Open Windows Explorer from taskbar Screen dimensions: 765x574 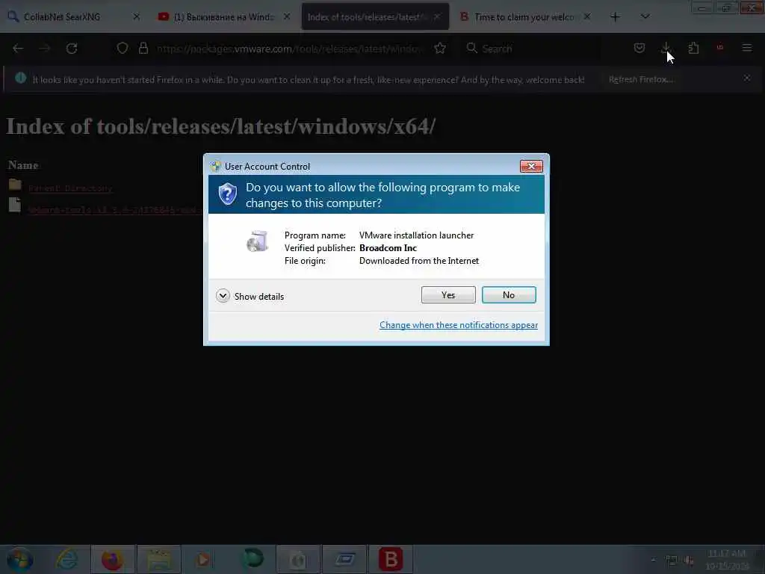tap(159, 559)
